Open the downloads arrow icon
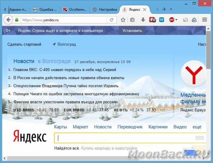The width and height of the screenshot is (213, 163). click(143, 20)
